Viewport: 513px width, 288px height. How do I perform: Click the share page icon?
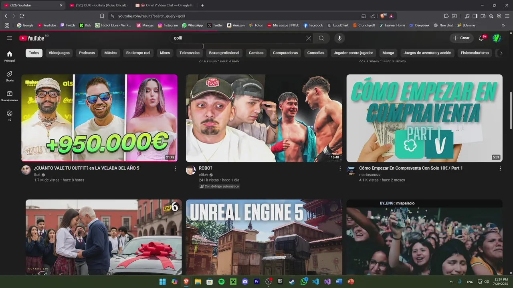(x=373, y=16)
